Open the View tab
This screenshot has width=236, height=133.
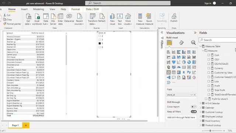click(x=52, y=9)
